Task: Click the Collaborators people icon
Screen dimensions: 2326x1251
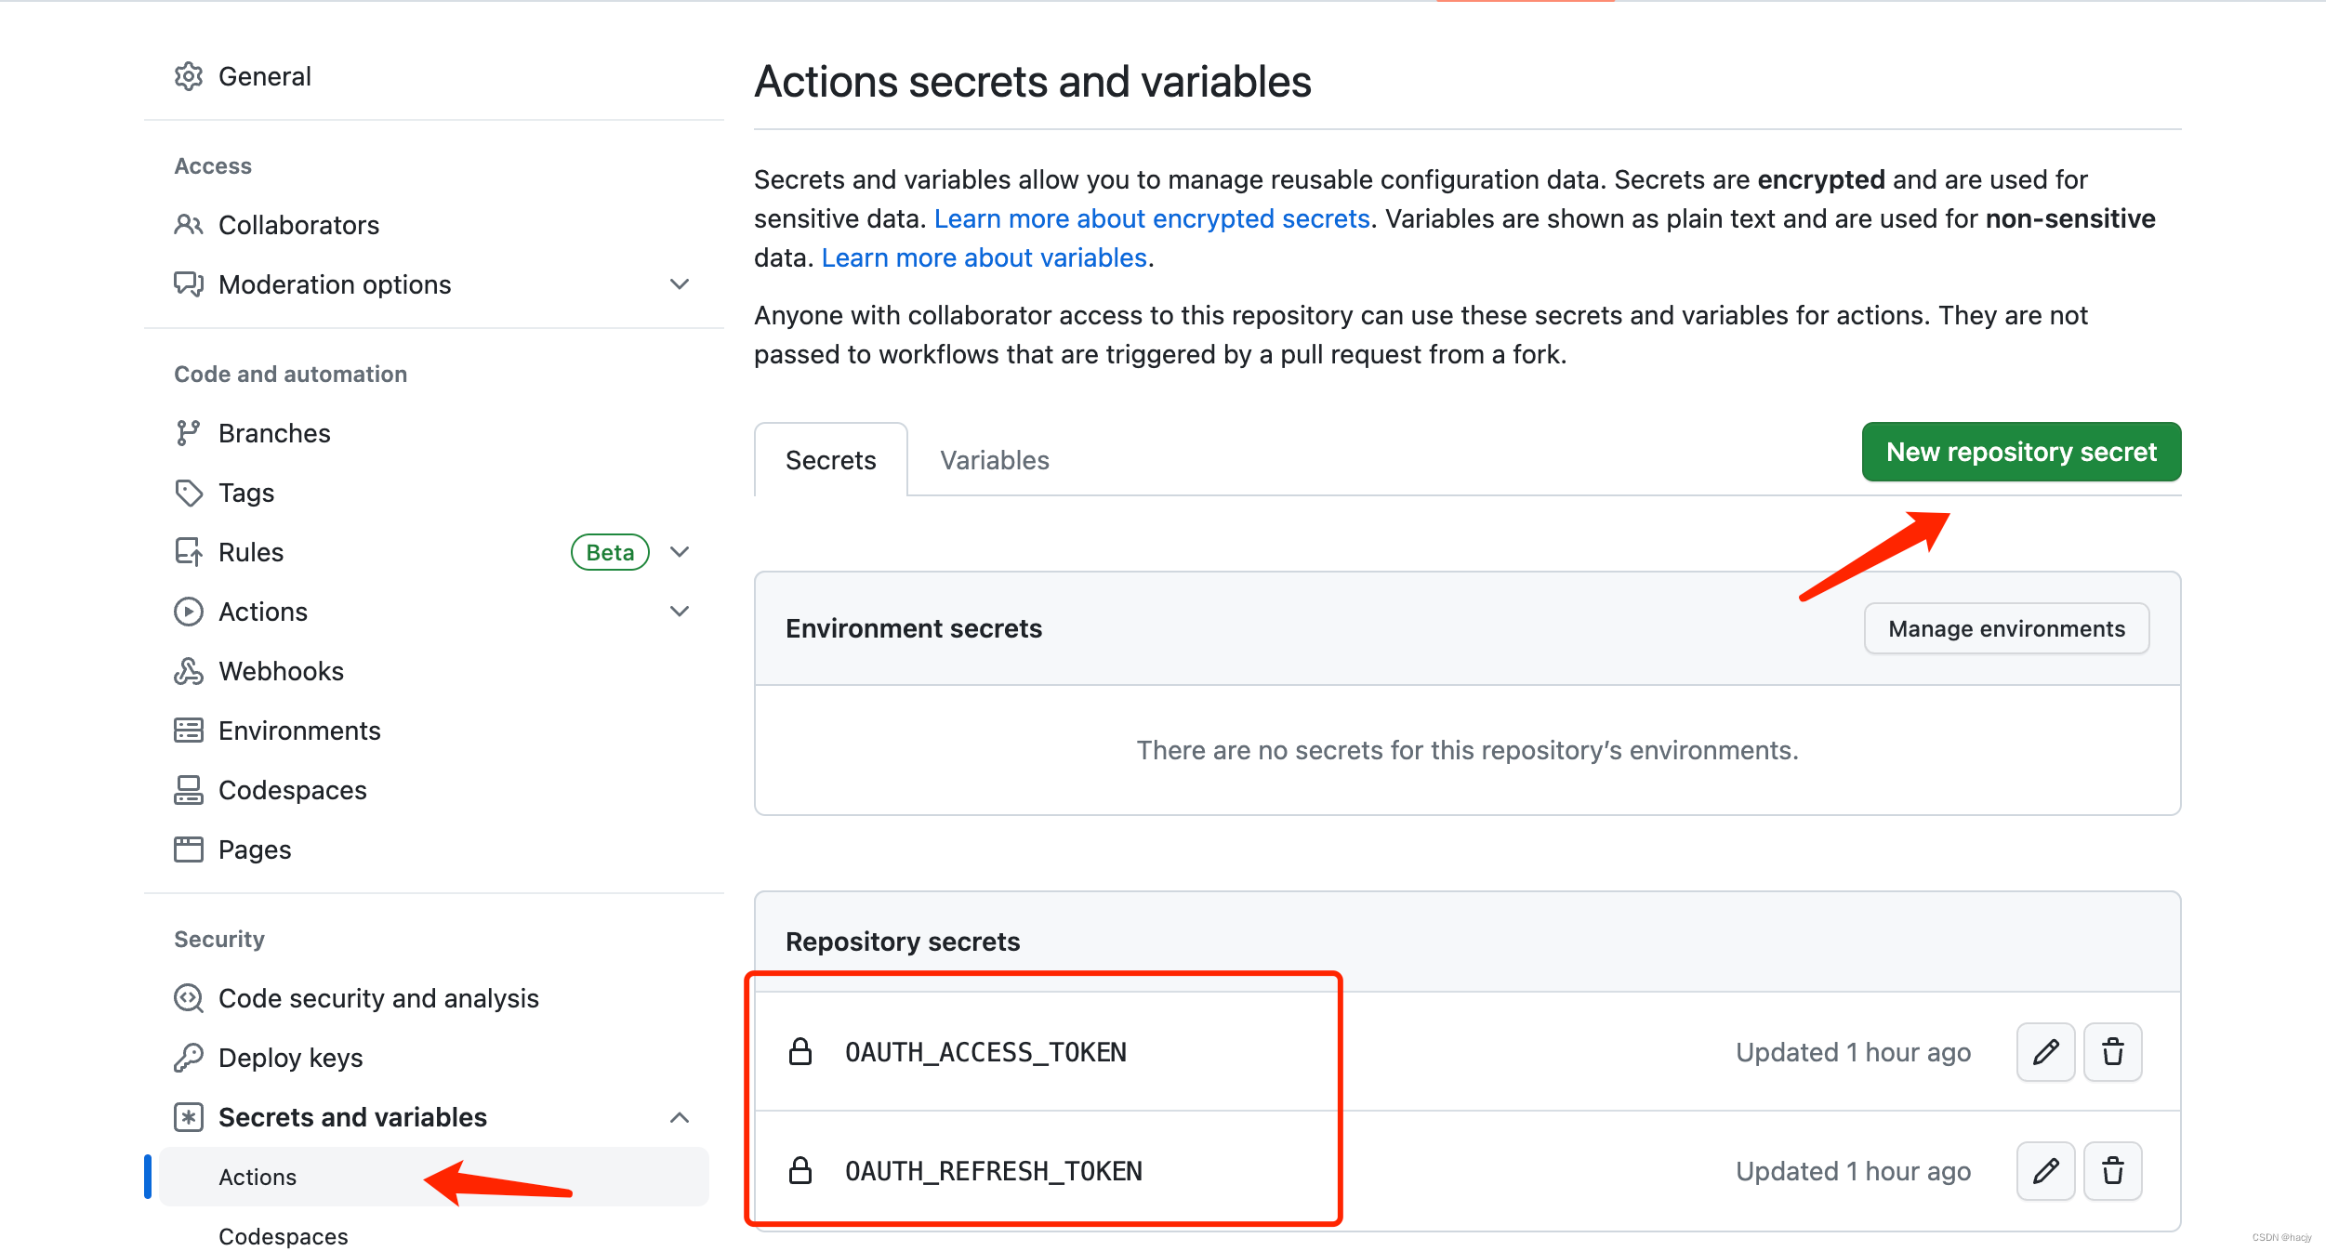Action: pos(189,225)
